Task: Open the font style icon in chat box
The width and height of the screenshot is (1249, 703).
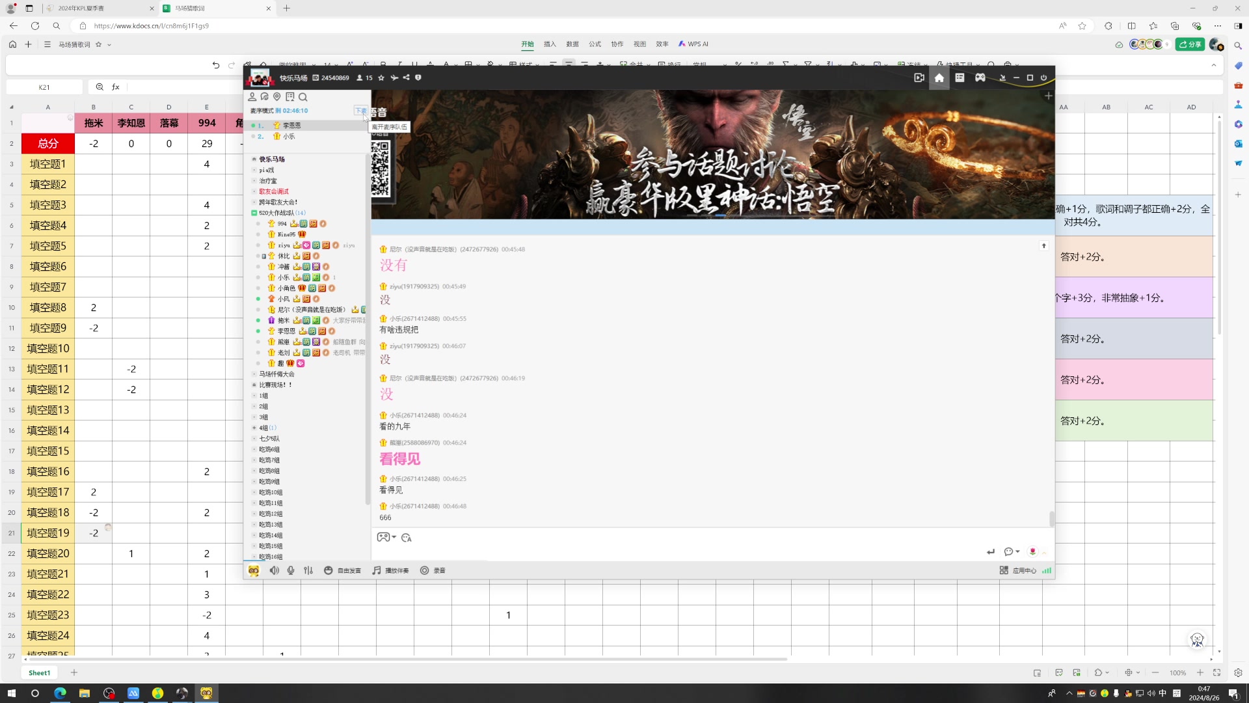Action: 407,538
